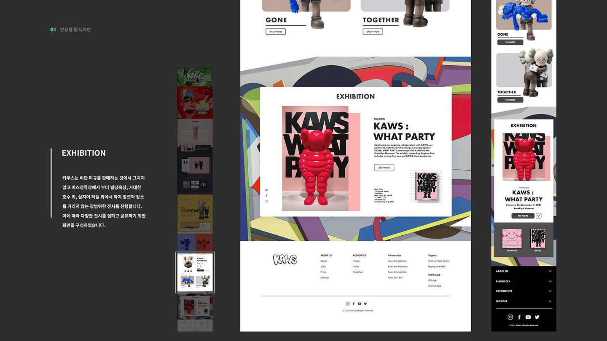This screenshot has width=607, height=341.
Task: Open the Twitter icon in the desktop footer
Action: tap(365, 303)
